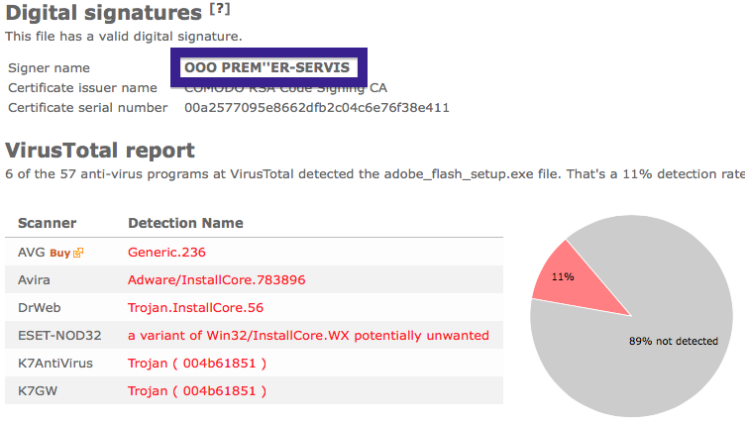Click the DrWeb scanner row name

click(40, 308)
